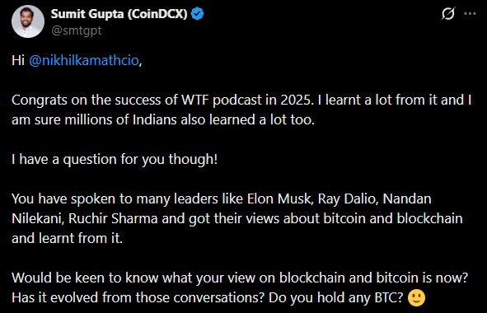Open Sumit Gupta's profile avatar
The image size is (487, 313).
coord(28,21)
